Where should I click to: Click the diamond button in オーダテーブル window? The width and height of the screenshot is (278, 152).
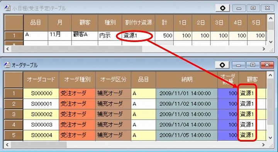point(222,65)
